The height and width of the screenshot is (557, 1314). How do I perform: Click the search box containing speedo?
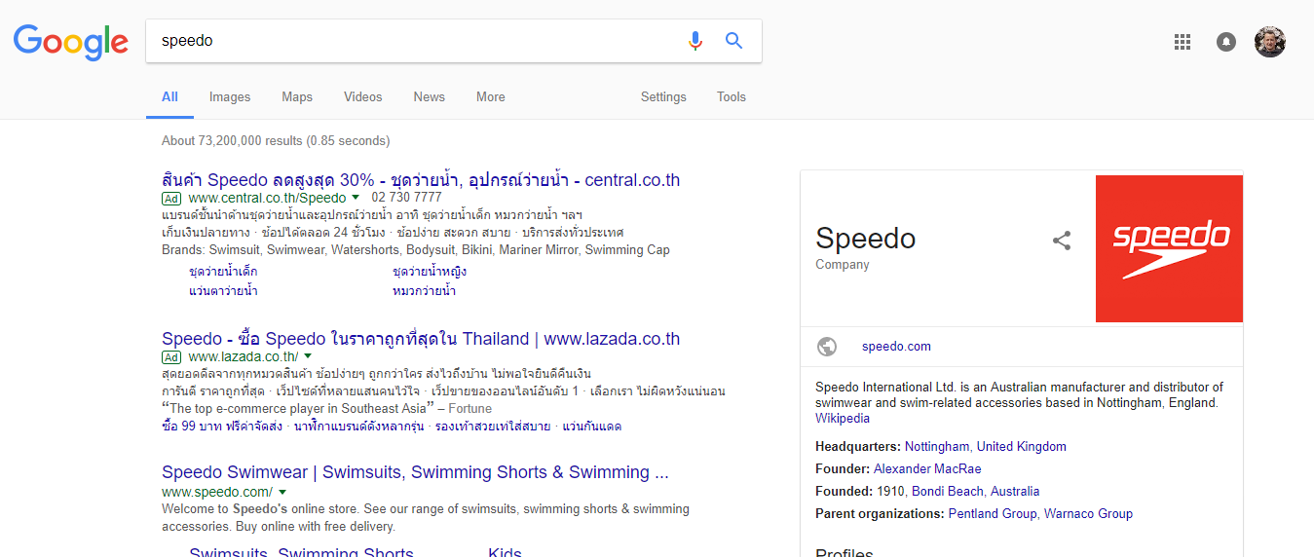point(409,41)
